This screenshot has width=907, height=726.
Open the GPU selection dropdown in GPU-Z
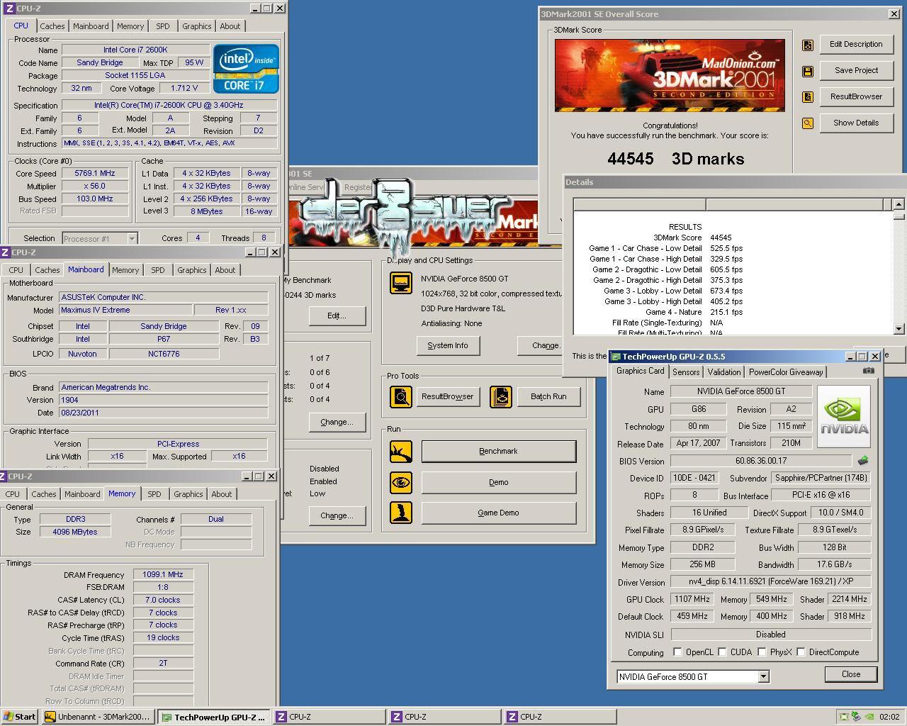tap(763, 677)
